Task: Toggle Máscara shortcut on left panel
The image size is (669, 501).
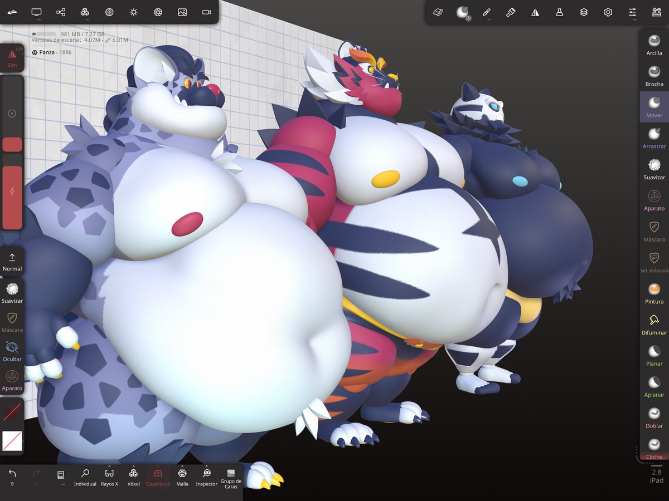Action: (x=12, y=322)
